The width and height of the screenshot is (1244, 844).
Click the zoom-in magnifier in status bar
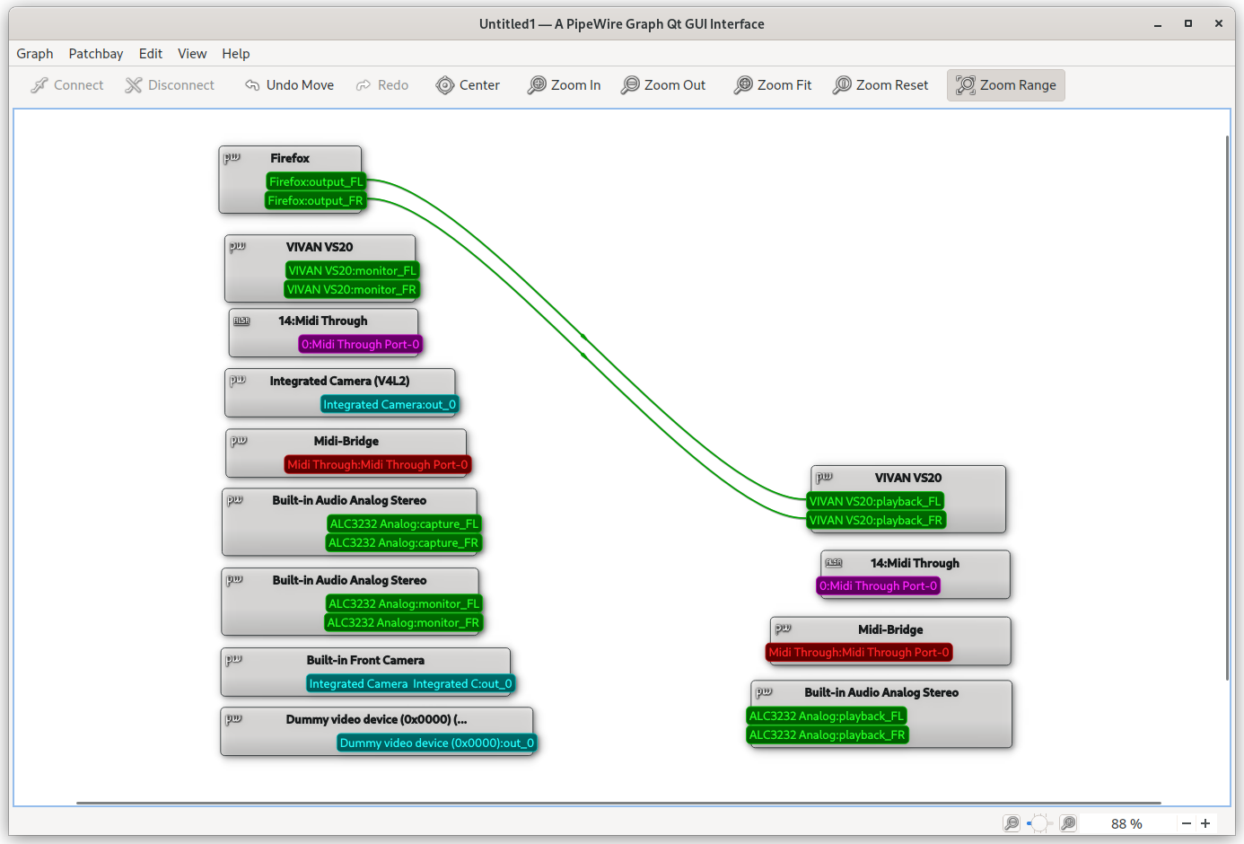click(x=1068, y=823)
